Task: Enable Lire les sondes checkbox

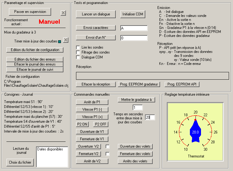Action: pyautogui.click(x=78, y=47)
